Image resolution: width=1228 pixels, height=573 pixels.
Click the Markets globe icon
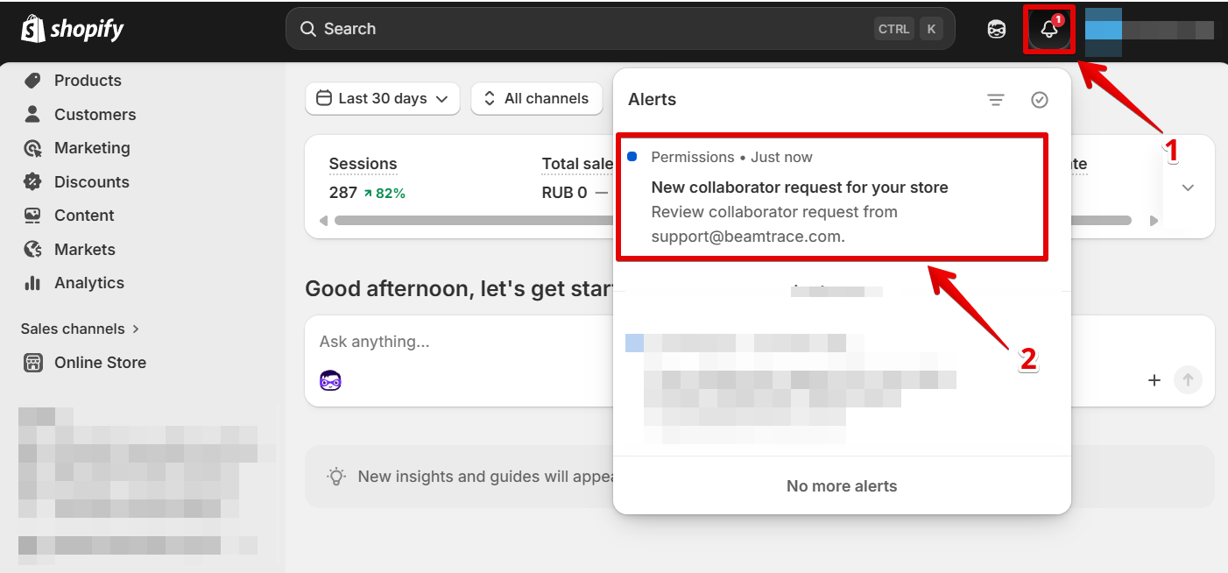pyautogui.click(x=32, y=250)
